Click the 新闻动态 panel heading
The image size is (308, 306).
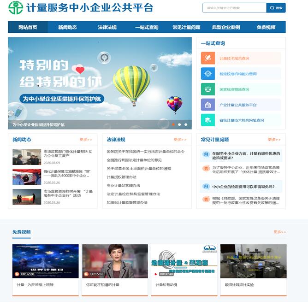click(22, 140)
